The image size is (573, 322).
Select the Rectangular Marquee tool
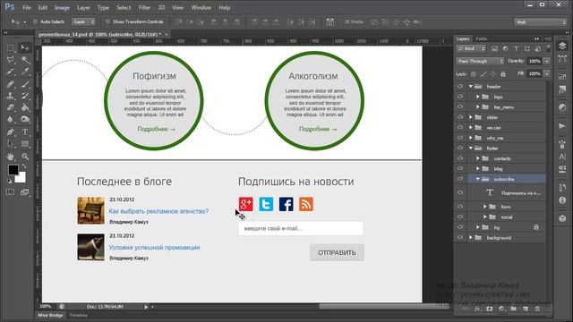11,47
